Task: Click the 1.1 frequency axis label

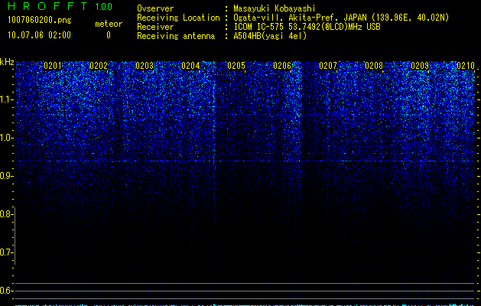Action: pos(6,99)
